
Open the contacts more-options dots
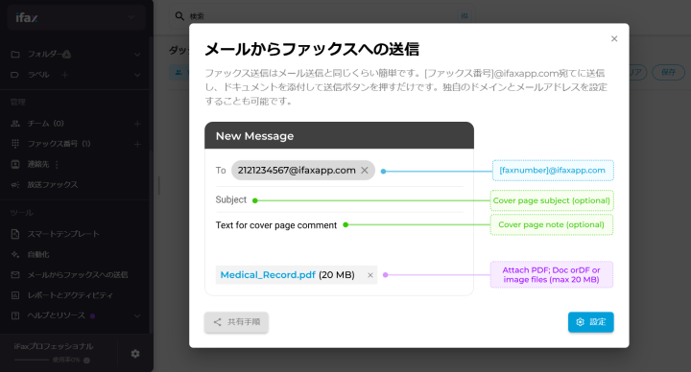click(57, 164)
